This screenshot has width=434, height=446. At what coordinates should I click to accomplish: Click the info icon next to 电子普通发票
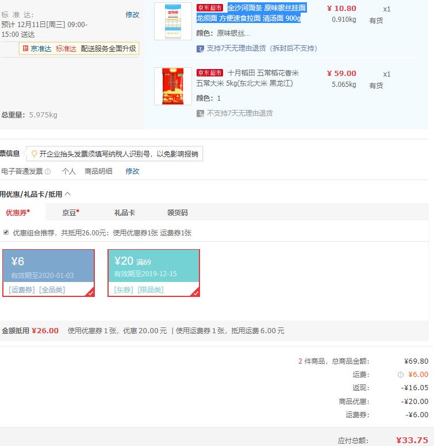pyautogui.click(x=48, y=171)
